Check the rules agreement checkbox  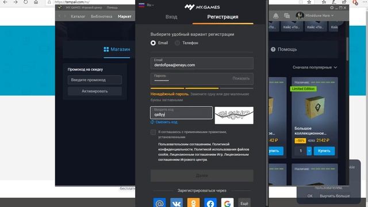tap(153, 132)
